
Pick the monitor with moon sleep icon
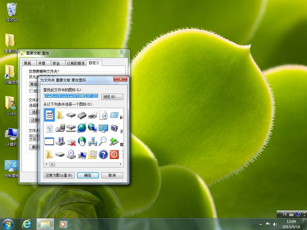(x=114, y=128)
